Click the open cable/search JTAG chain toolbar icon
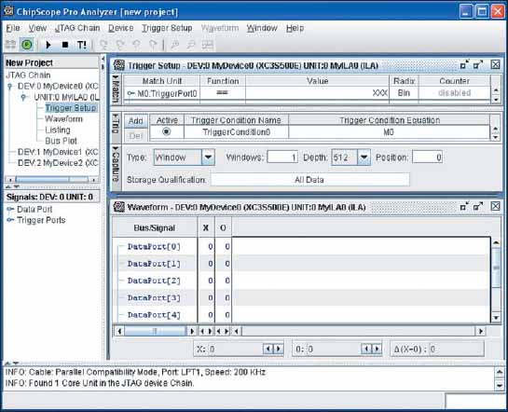Screen dimensions: 508x412 click(x=10, y=45)
